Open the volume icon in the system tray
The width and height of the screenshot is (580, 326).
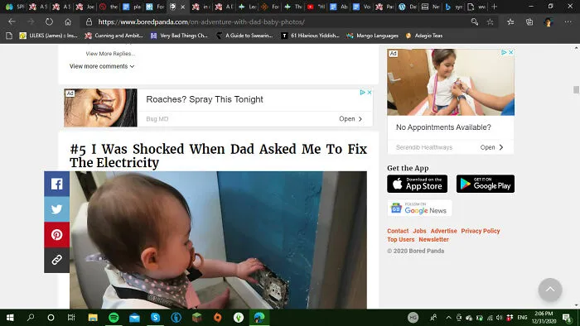tap(500, 318)
